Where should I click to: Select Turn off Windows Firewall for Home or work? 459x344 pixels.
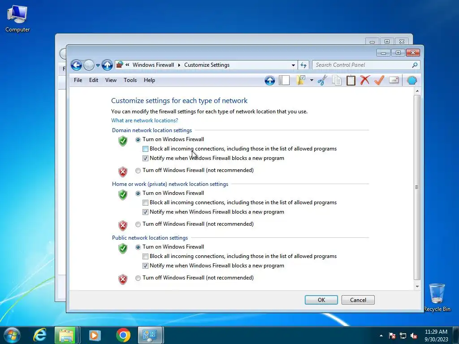138,224
